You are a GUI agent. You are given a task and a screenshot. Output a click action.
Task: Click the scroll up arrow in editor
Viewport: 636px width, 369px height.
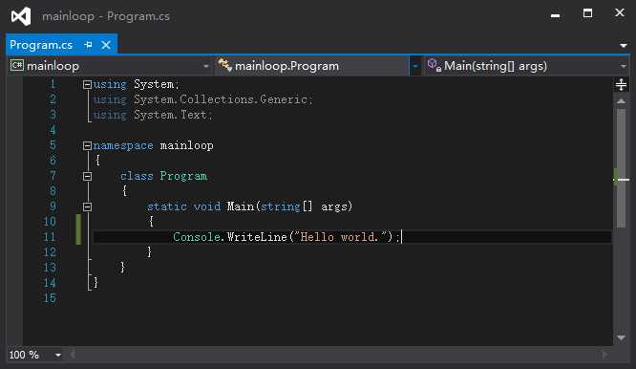621,101
